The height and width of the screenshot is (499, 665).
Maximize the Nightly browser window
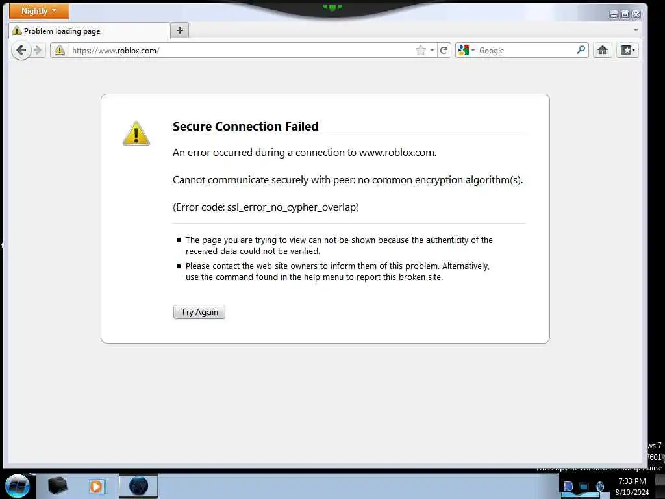tap(625, 15)
